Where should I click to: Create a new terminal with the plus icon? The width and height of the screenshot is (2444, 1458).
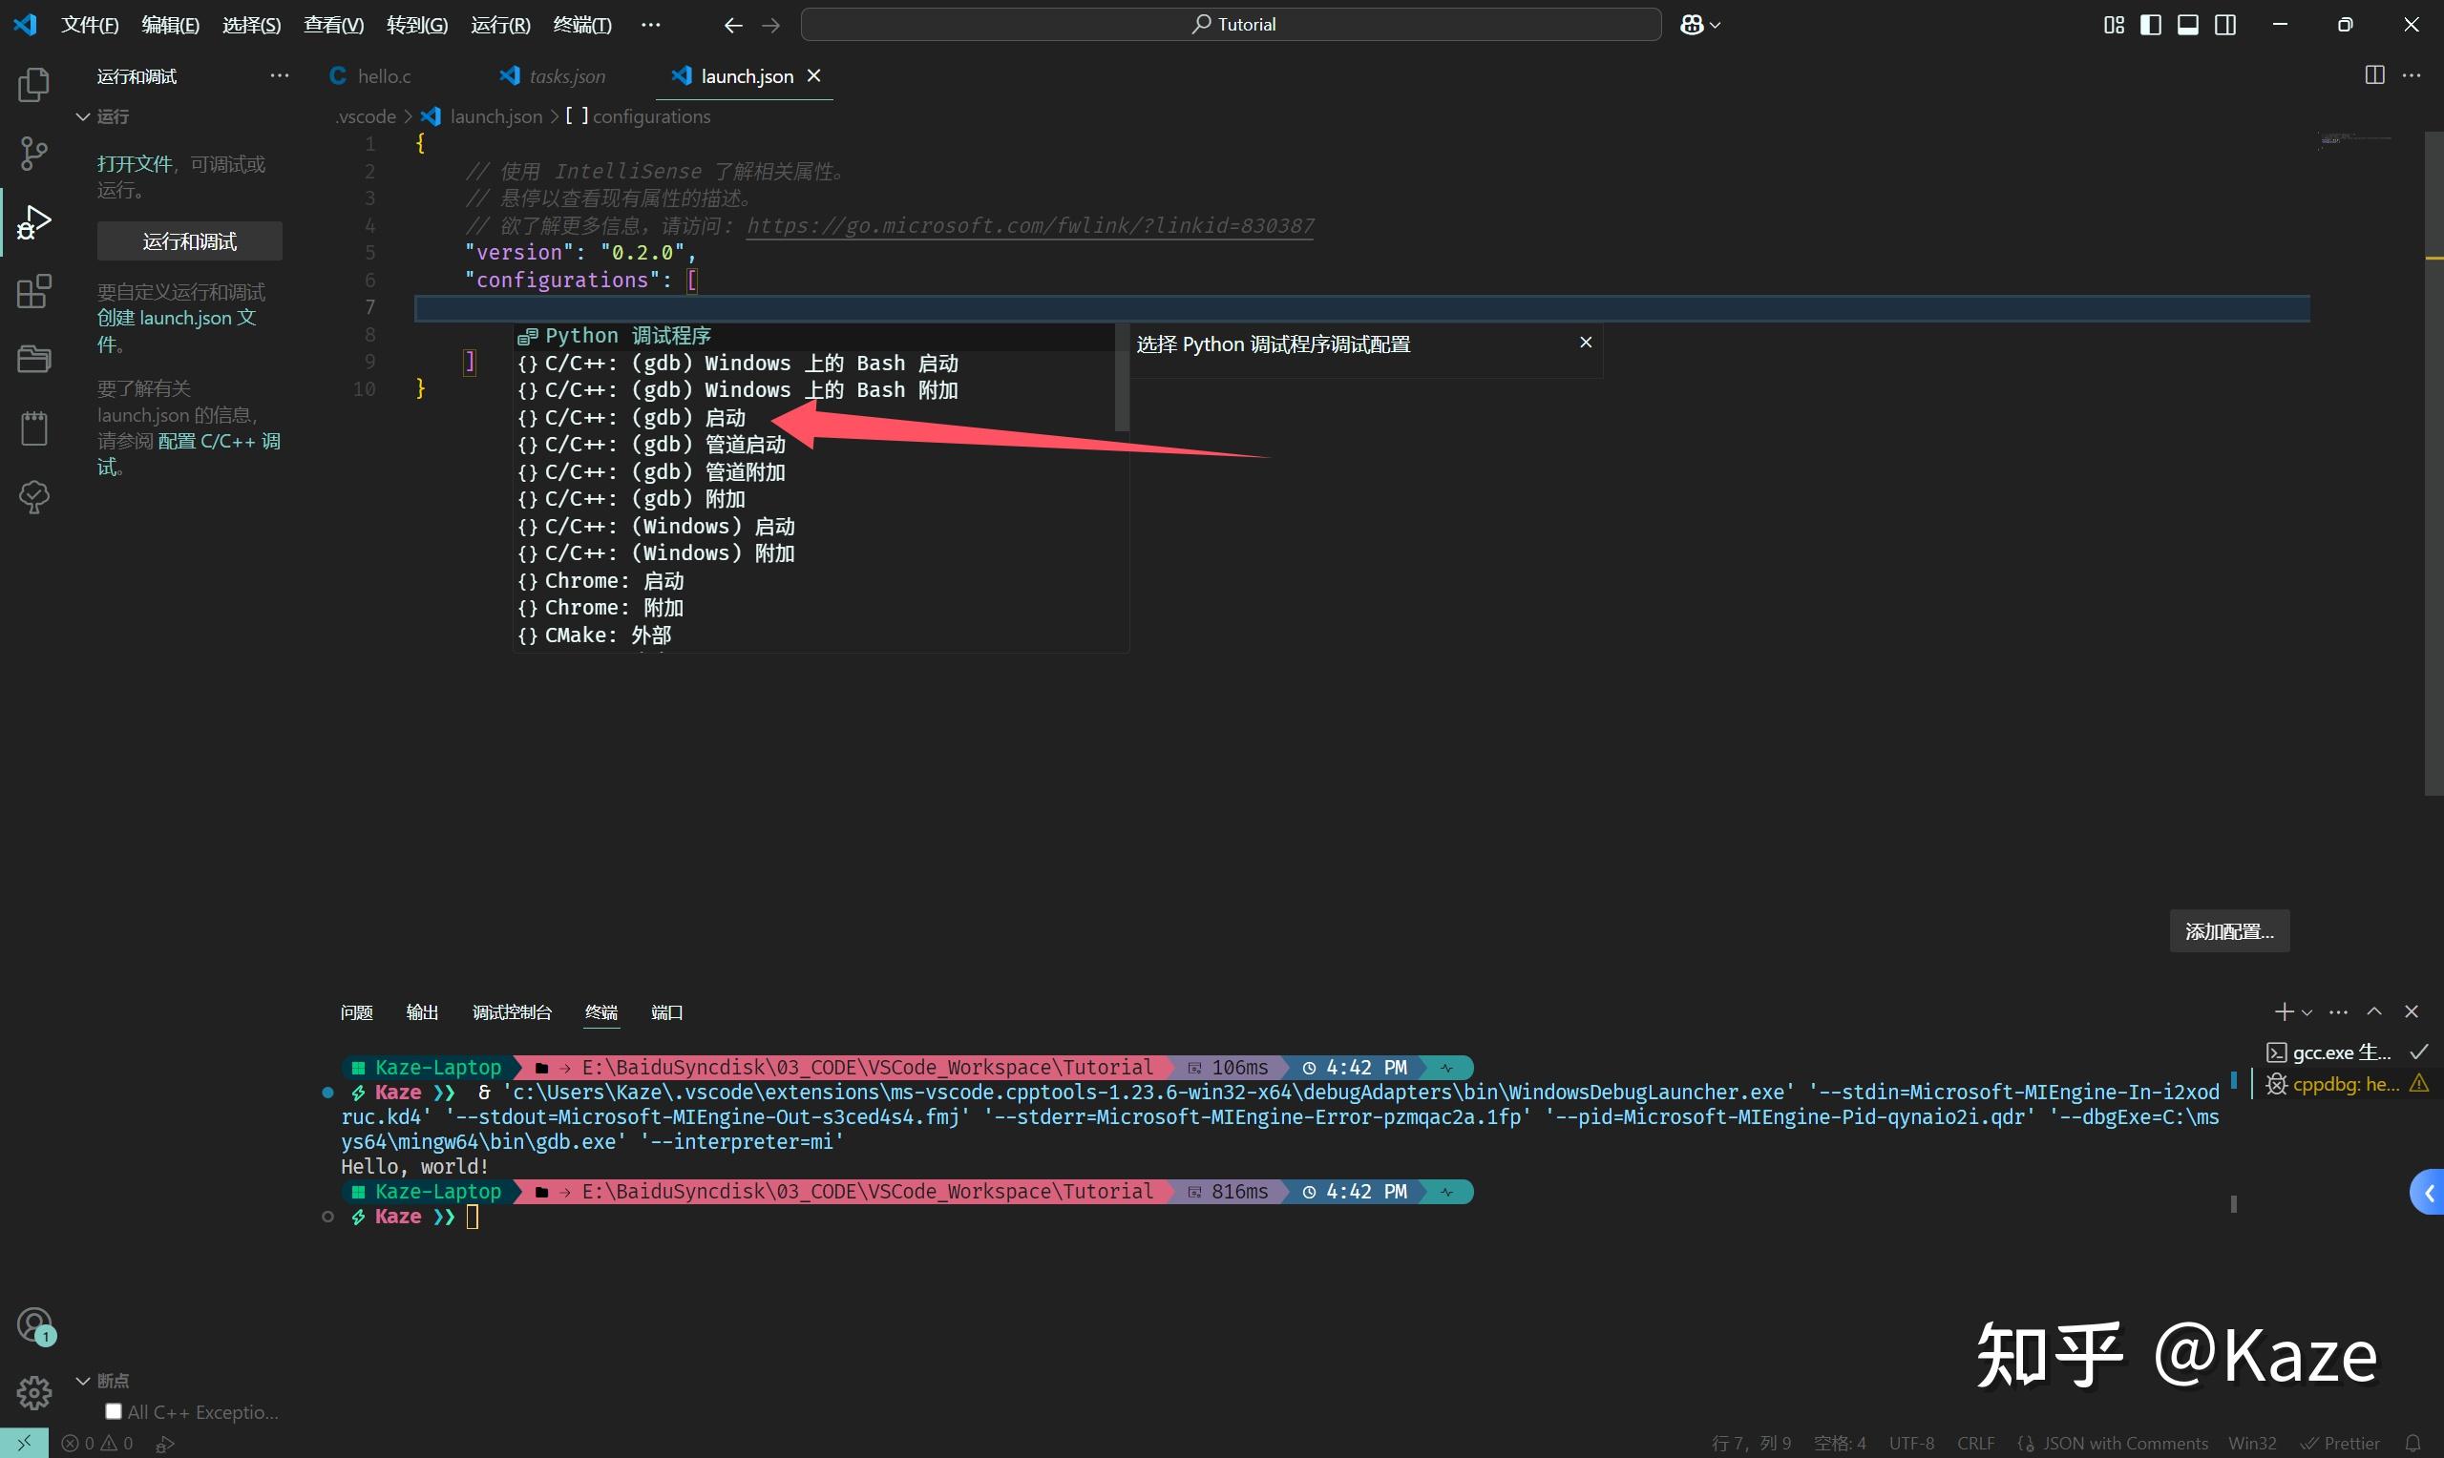tap(2286, 1011)
